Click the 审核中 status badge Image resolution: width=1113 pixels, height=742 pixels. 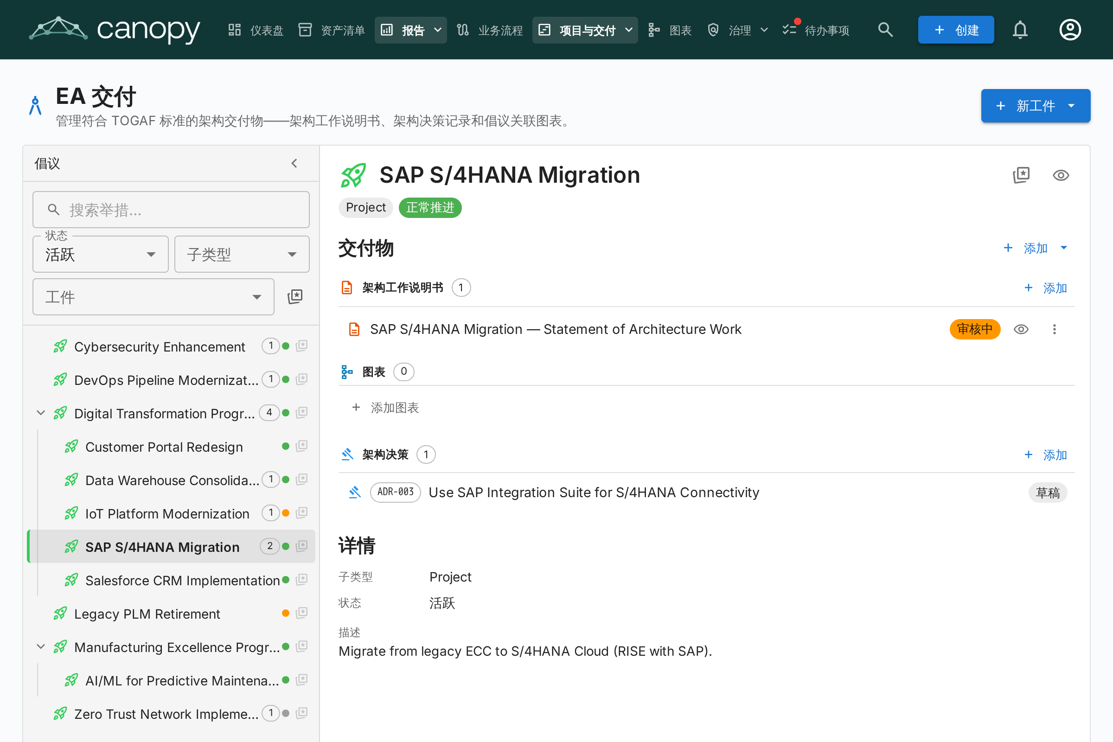click(x=975, y=329)
